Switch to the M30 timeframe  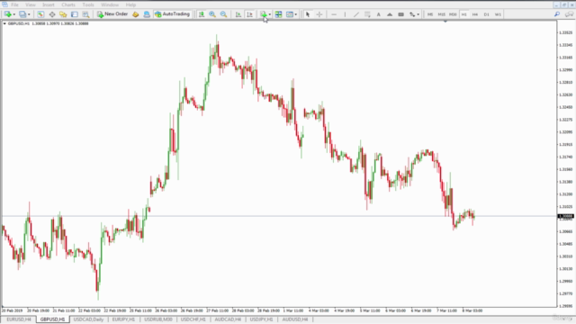click(453, 14)
